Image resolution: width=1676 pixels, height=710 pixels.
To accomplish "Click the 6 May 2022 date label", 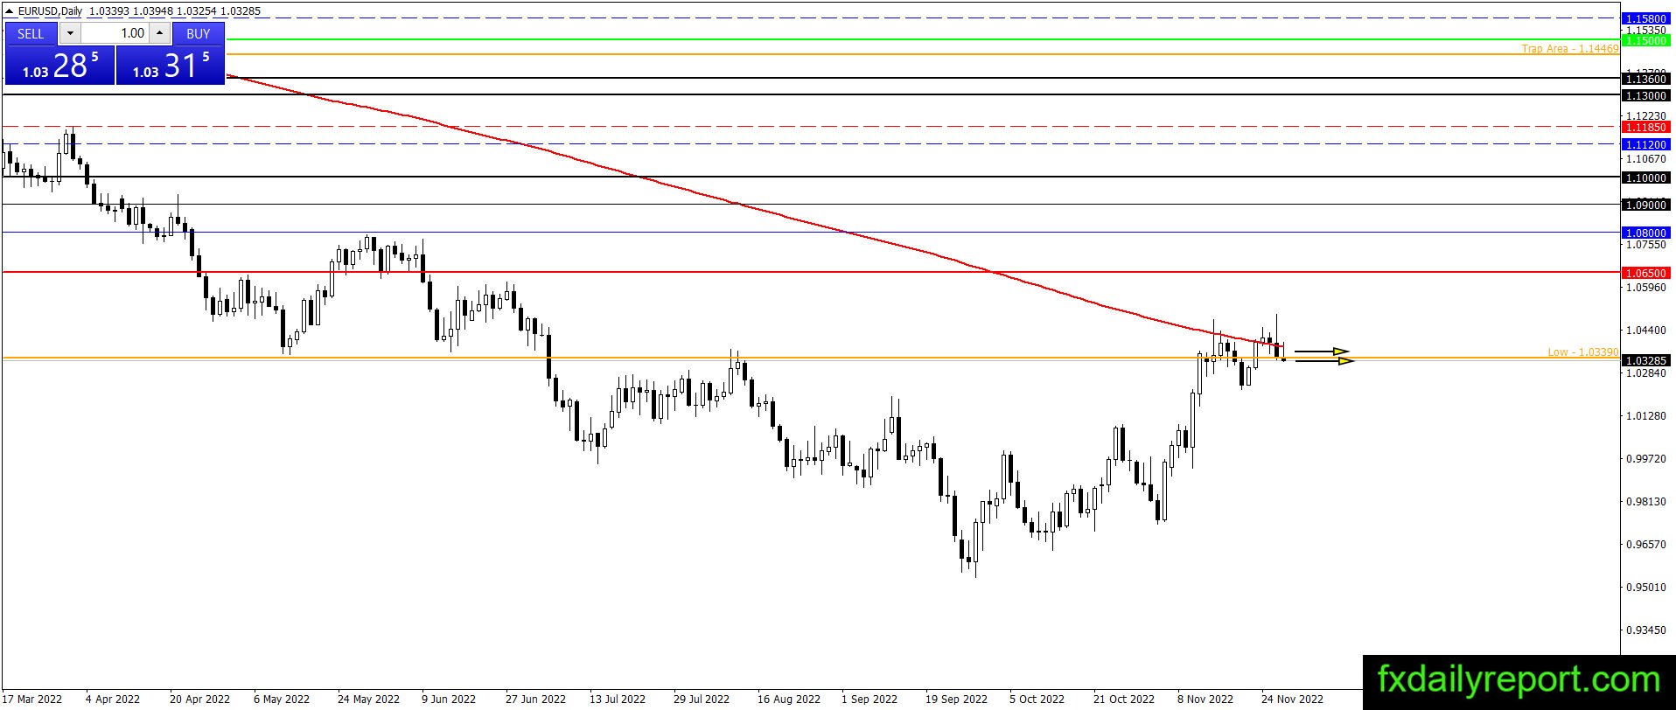I will pos(282,700).
